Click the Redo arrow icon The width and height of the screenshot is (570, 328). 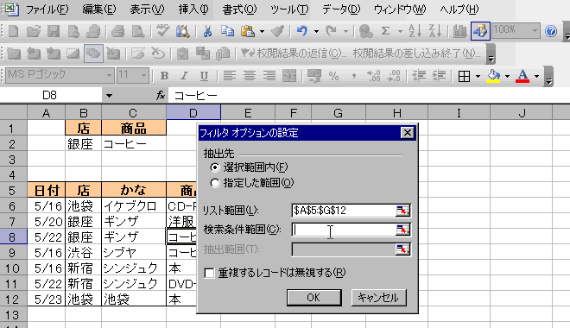331,31
